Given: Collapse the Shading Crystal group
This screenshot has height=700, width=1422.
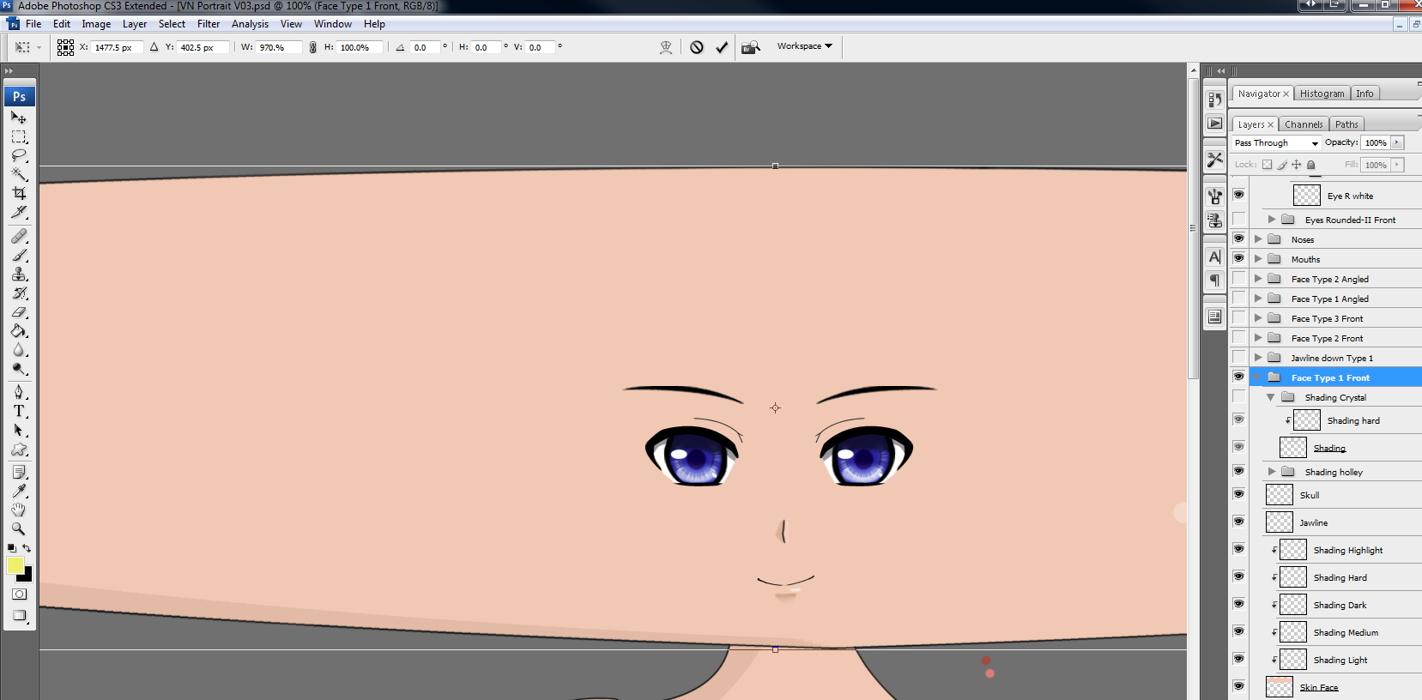Looking at the screenshot, I should point(1271,397).
